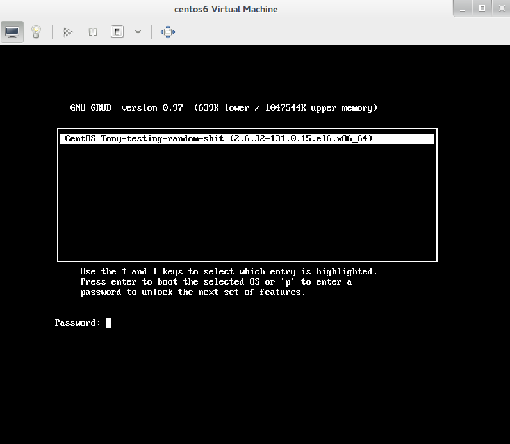Click the 'Use the ↑ and ↓ keys' instruction line
The height and width of the screenshot is (444, 510).
tap(229, 271)
